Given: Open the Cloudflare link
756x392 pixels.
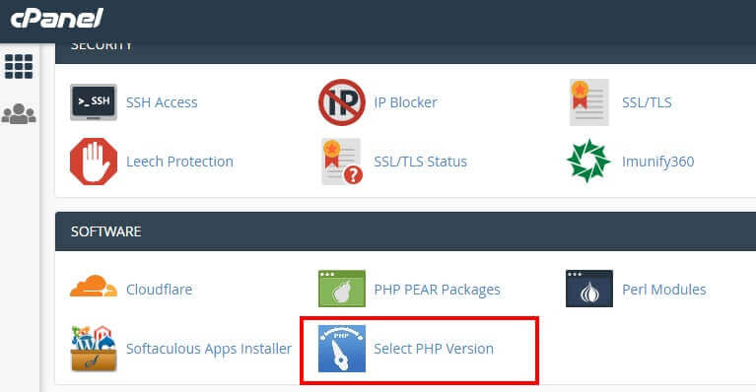Looking at the screenshot, I should click(159, 290).
